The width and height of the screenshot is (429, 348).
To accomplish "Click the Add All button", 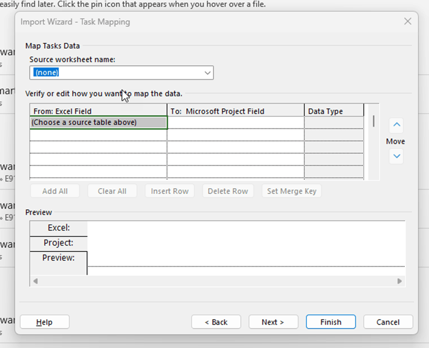I will pyautogui.click(x=55, y=191).
